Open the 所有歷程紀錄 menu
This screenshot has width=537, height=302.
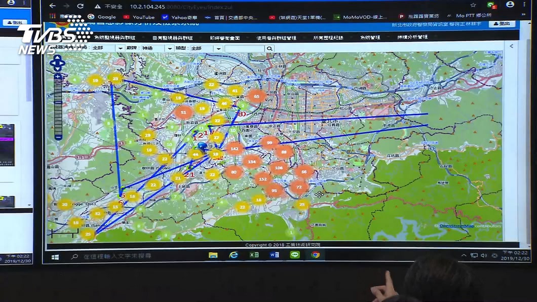pyautogui.click(x=328, y=37)
